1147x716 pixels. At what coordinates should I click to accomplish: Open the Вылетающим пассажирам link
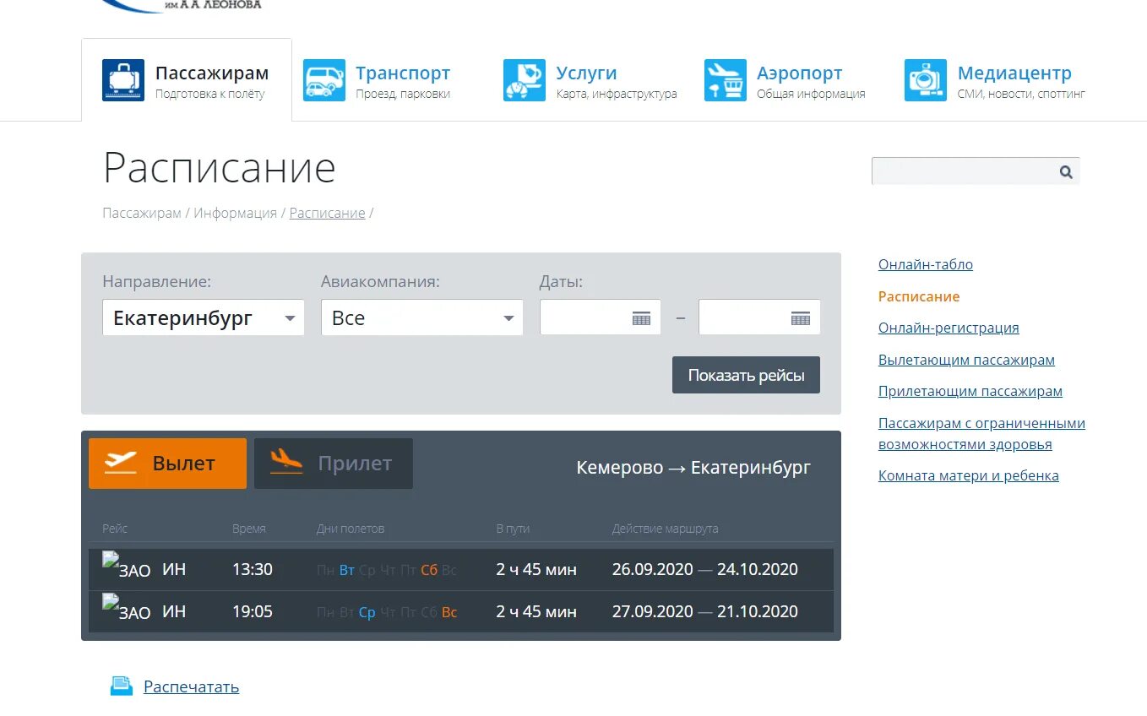coord(966,360)
